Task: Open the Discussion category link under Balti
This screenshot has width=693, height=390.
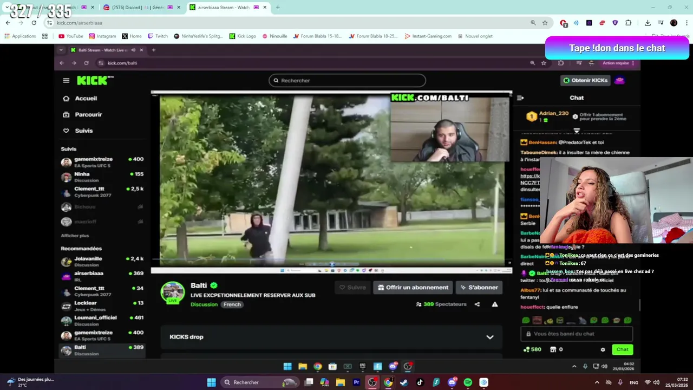Action: [x=204, y=304]
